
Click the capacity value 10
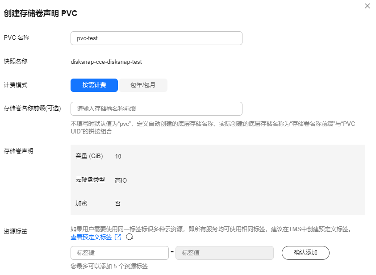click(x=118, y=156)
